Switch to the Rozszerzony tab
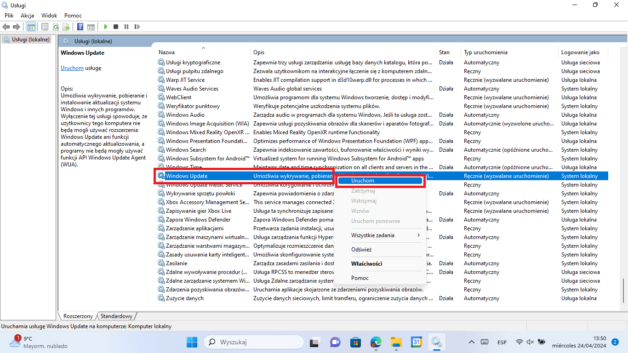 78,316
